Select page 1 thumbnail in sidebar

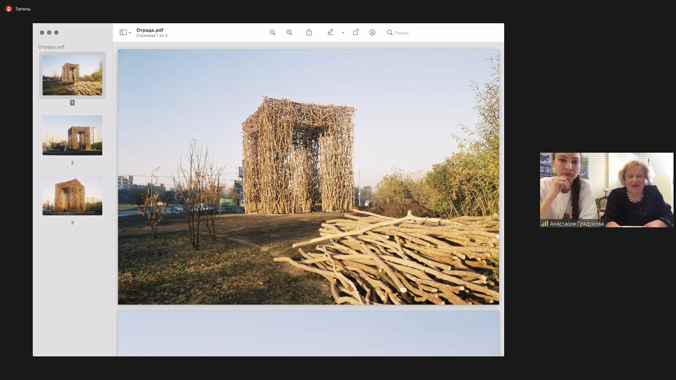(x=72, y=75)
